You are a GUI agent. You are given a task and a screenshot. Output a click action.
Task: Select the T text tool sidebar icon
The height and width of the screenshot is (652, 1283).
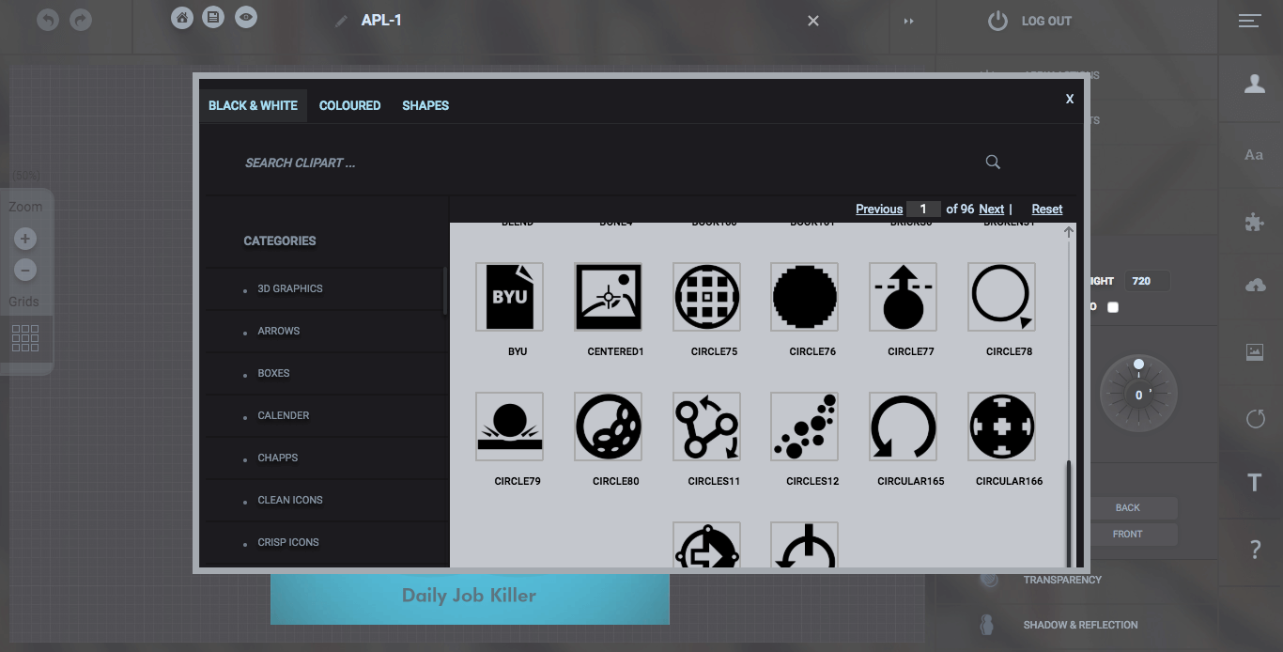[1254, 484]
